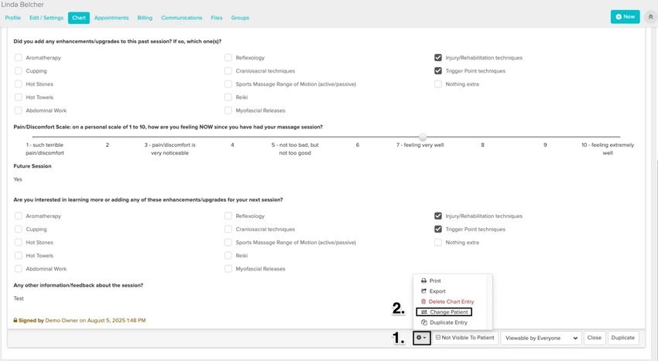Check Reflexology under past session enhancements
658x361 pixels.
click(x=228, y=58)
